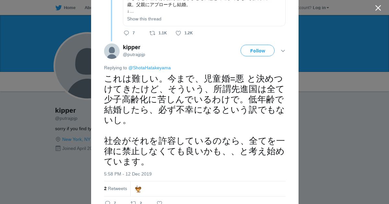This screenshot has height=204, width=389.
Task: Click the Twitter bird logo
Action: [x=58, y=8]
